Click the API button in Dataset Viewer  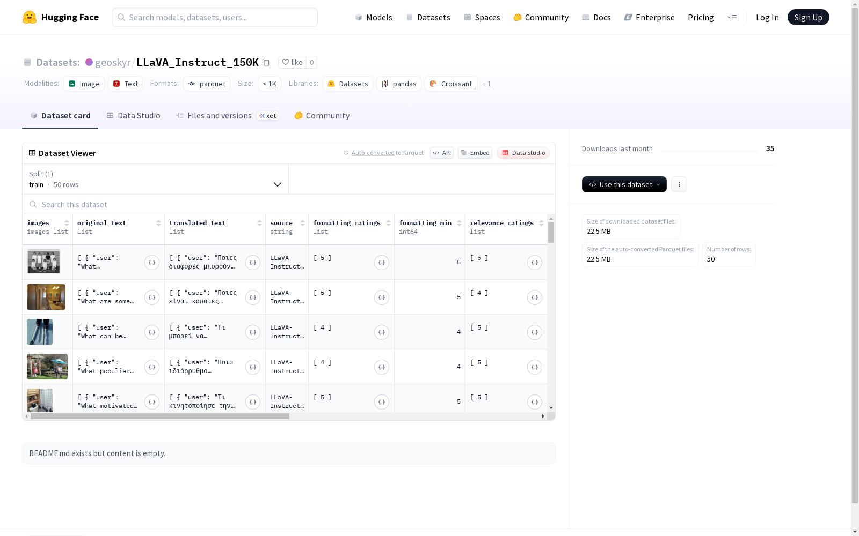442,153
